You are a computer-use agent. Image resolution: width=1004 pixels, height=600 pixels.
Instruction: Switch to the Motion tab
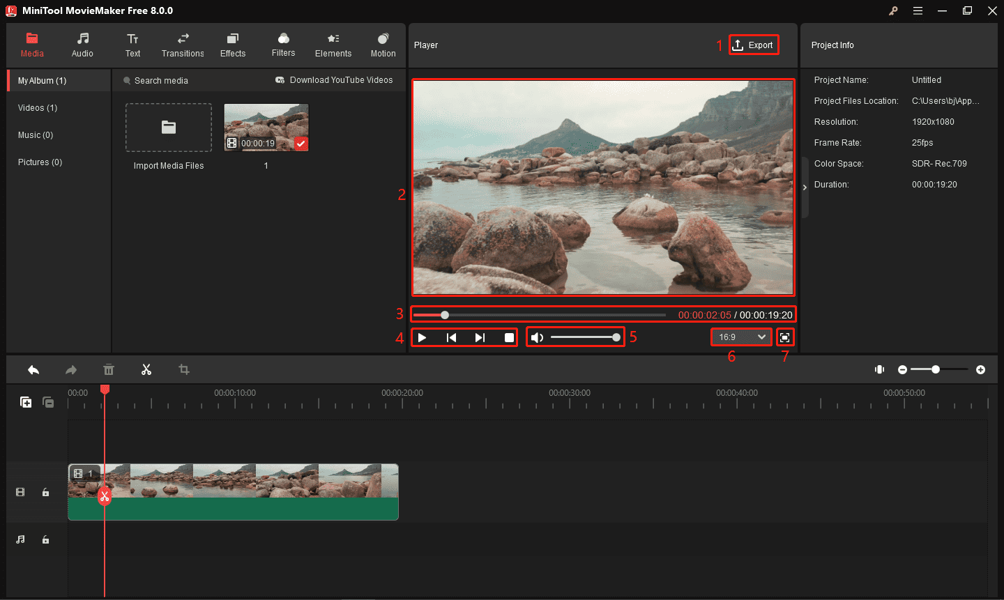[x=383, y=45]
